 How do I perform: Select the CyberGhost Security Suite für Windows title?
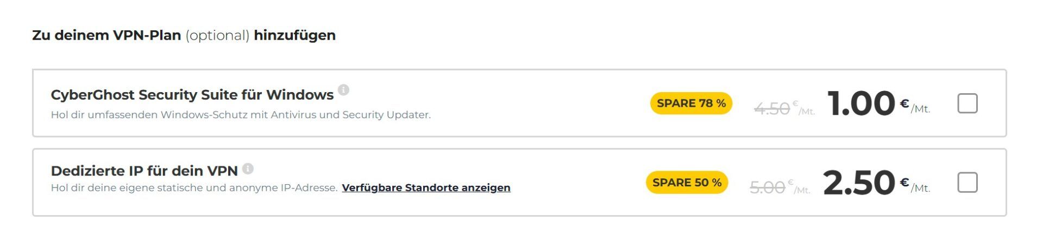click(x=192, y=95)
